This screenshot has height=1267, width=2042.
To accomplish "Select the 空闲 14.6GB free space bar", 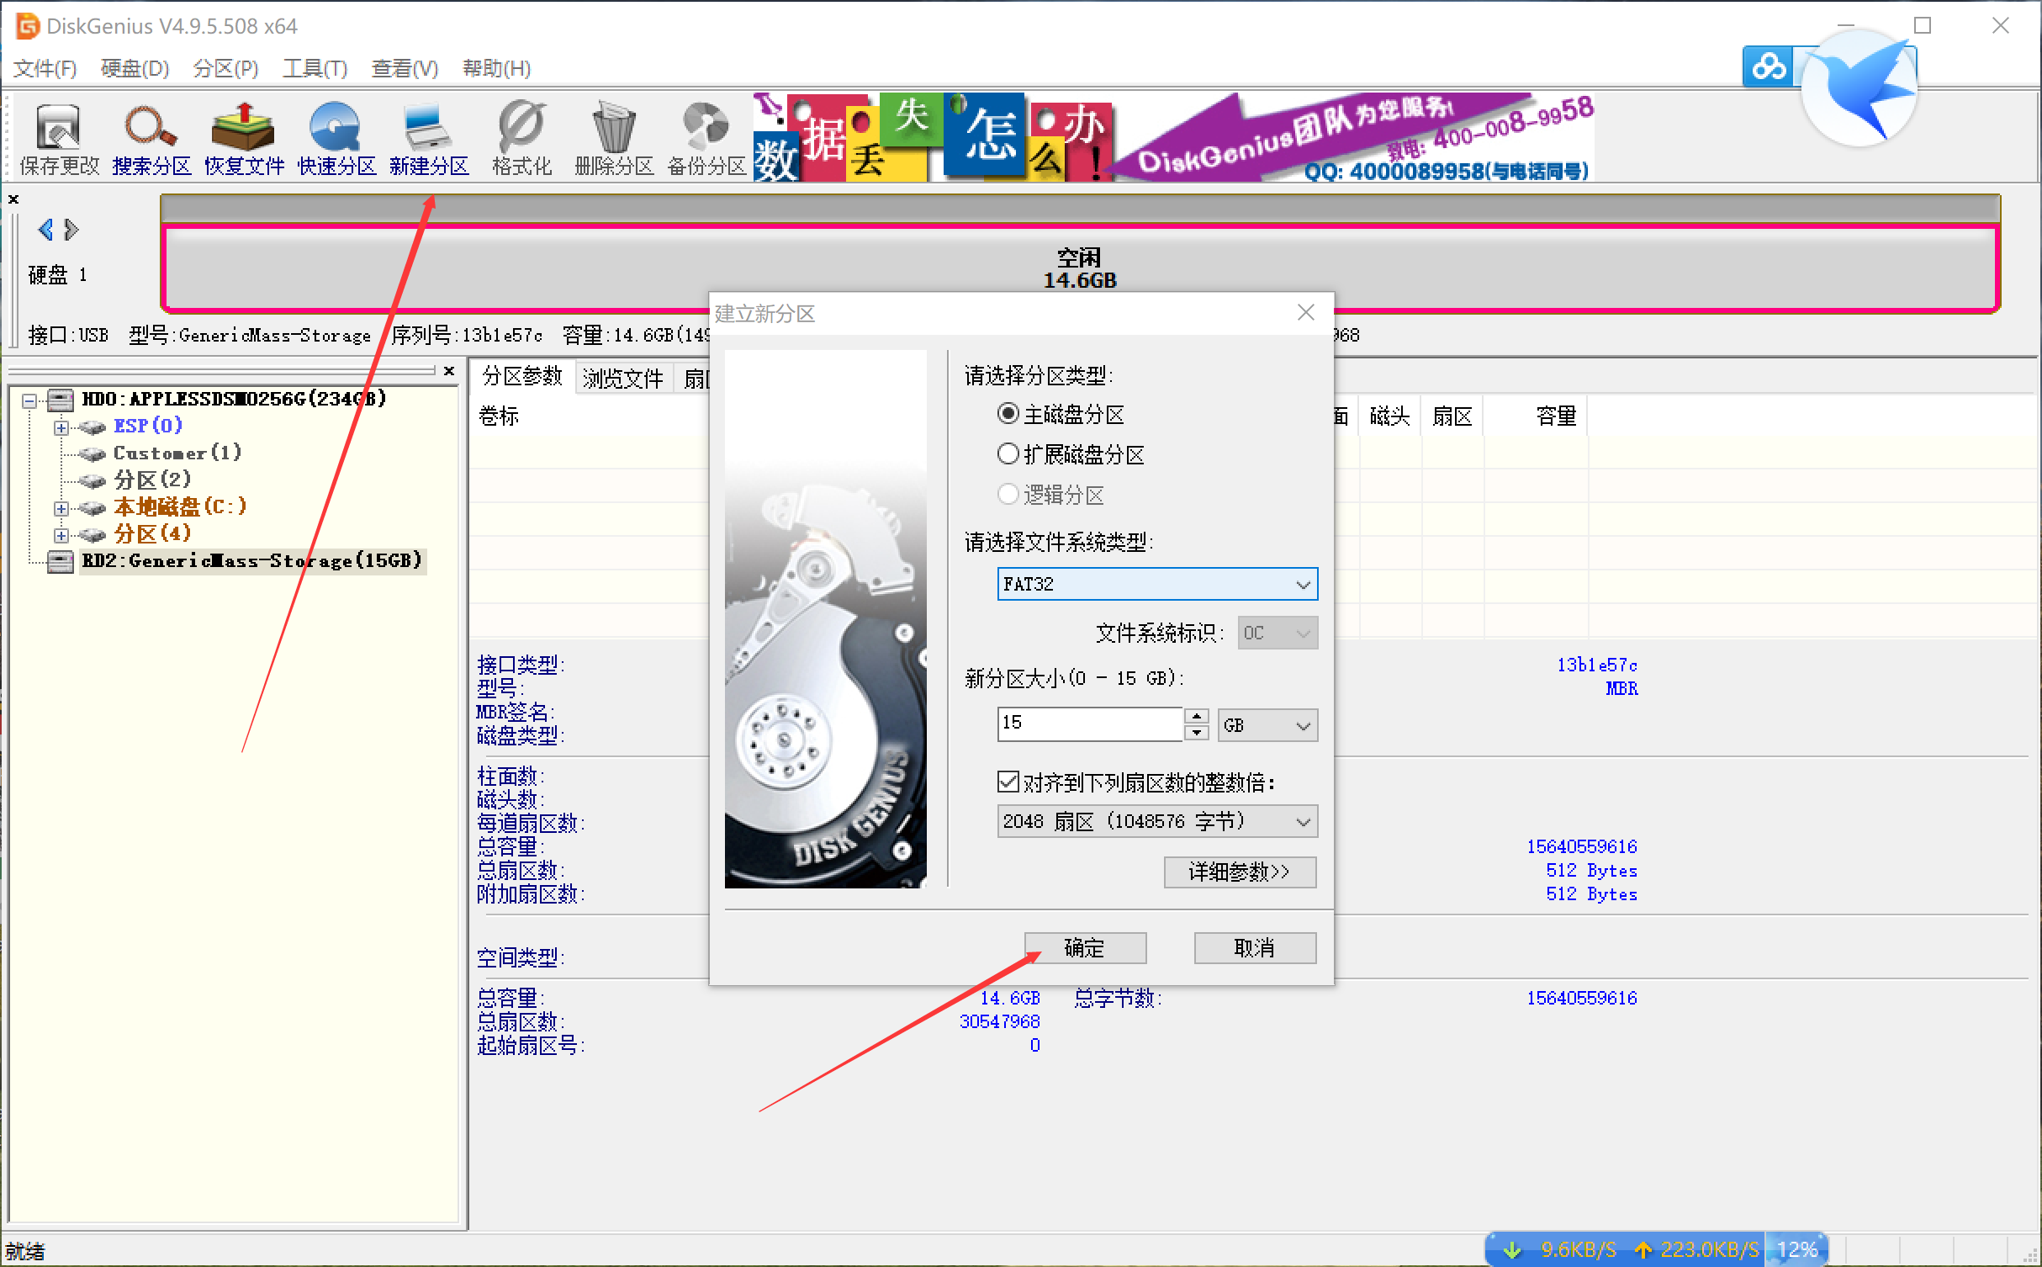I will pyautogui.click(x=1080, y=268).
